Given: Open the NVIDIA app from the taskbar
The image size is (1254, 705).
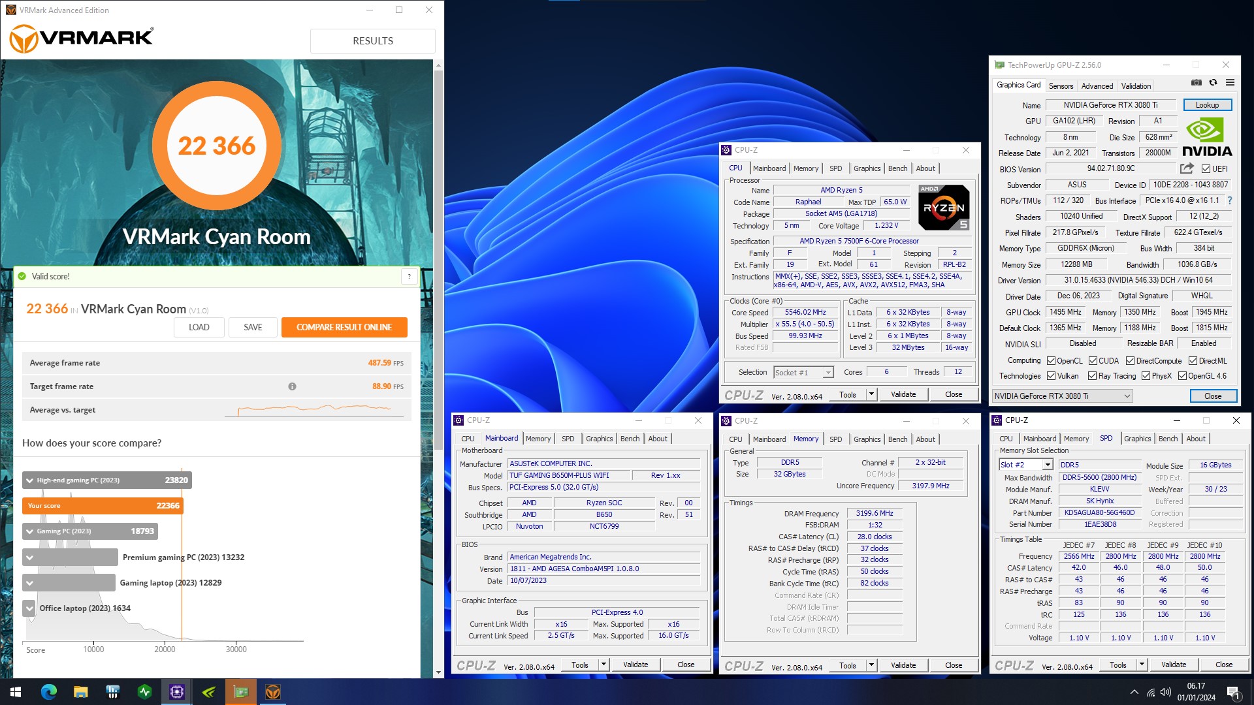Looking at the screenshot, I should click(209, 692).
